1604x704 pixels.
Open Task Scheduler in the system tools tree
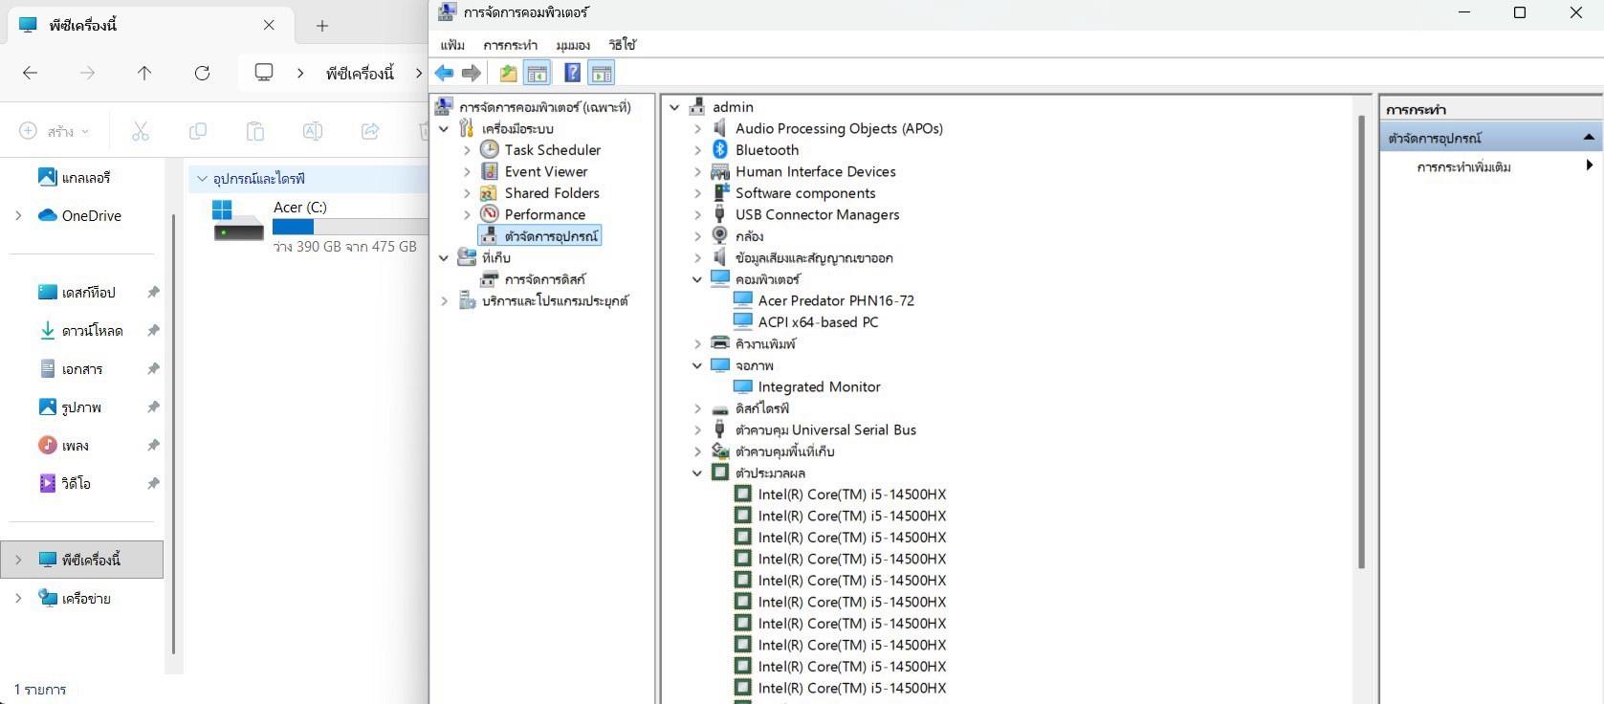552,150
